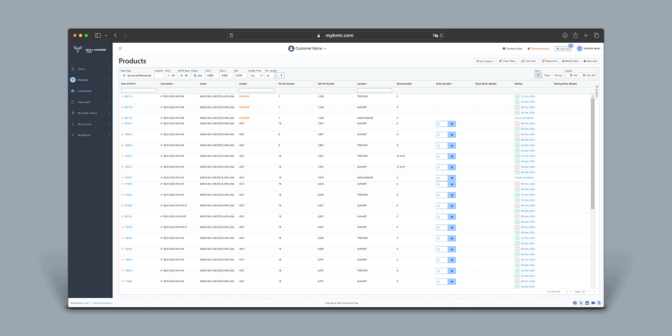This screenshot has height=336, width=672.
Task: Click the Products icon in the sidebar
Action: tap(72, 80)
